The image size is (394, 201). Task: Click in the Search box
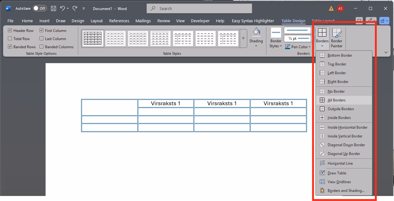click(199, 8)
